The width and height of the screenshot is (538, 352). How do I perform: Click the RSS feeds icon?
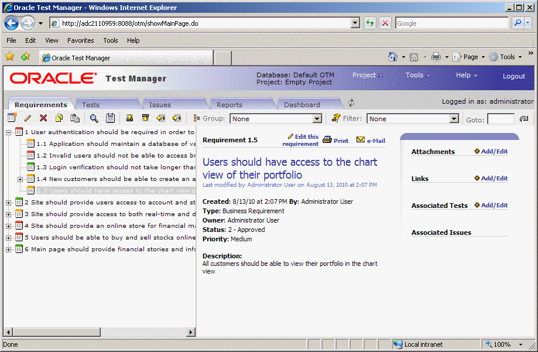pos(414,57)
